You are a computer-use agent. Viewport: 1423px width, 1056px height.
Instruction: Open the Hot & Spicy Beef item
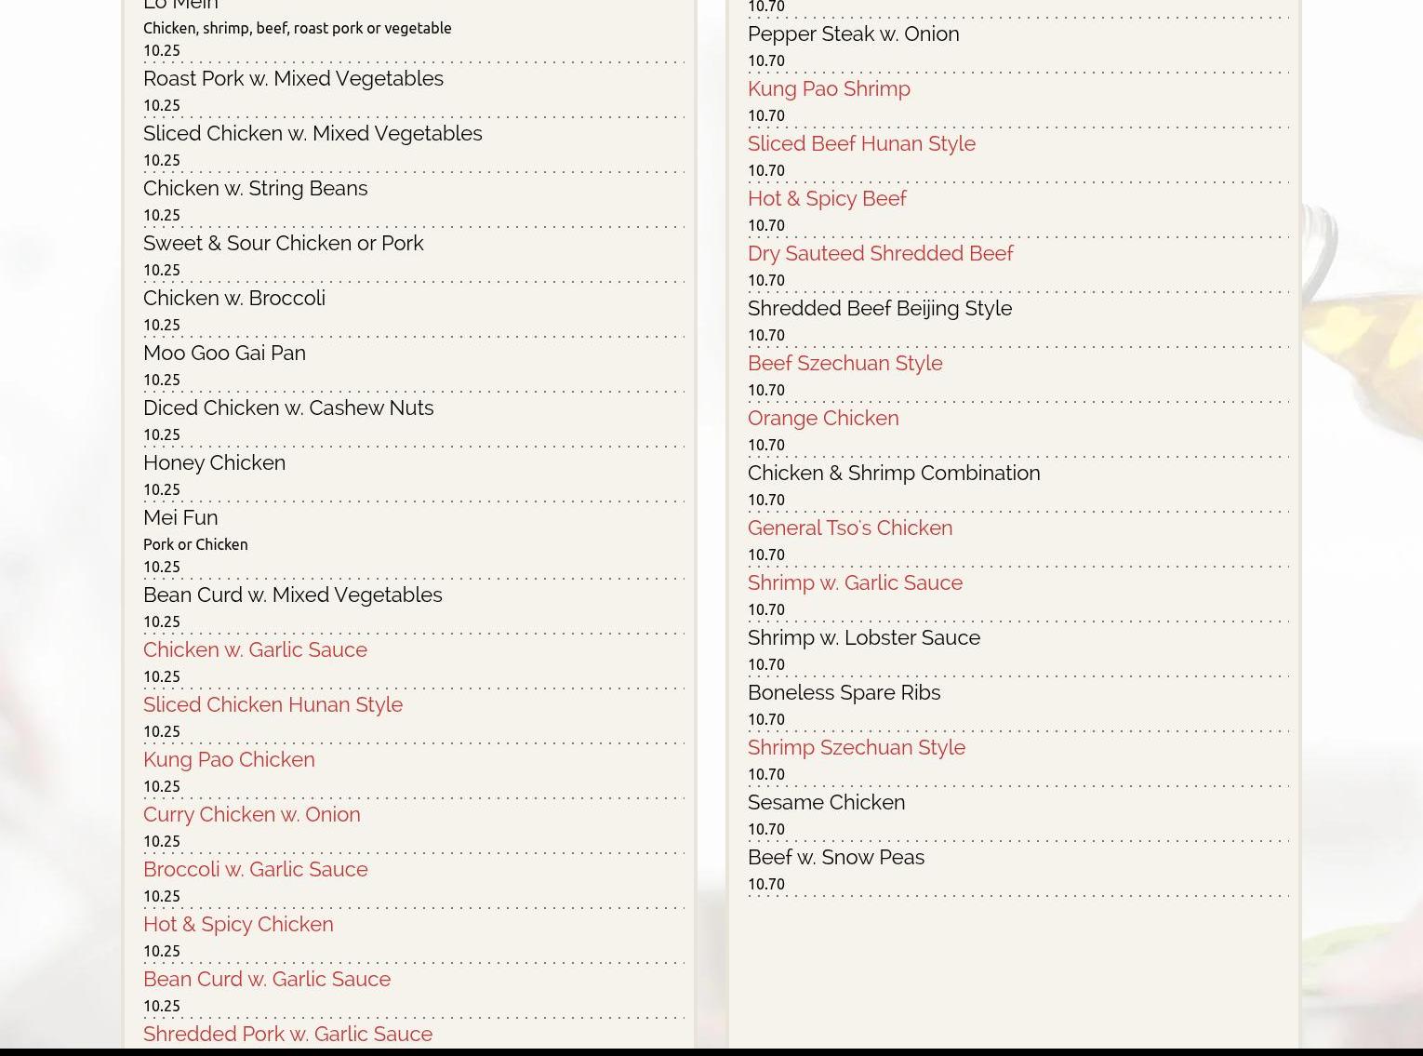(x=826, y=199)
